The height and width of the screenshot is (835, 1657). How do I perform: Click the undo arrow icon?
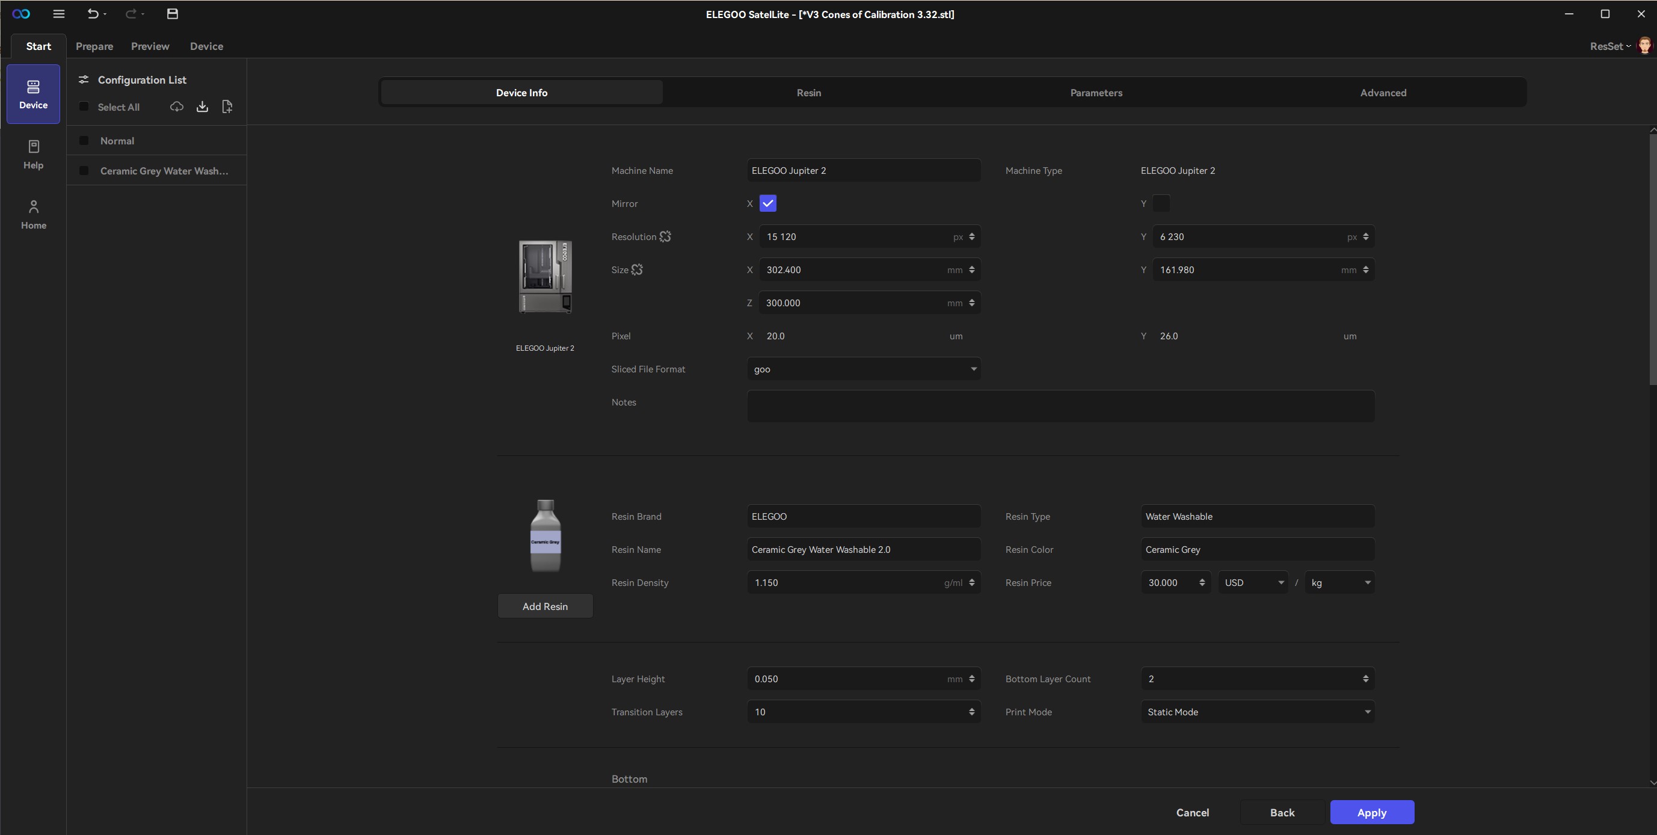pos(93,13)
